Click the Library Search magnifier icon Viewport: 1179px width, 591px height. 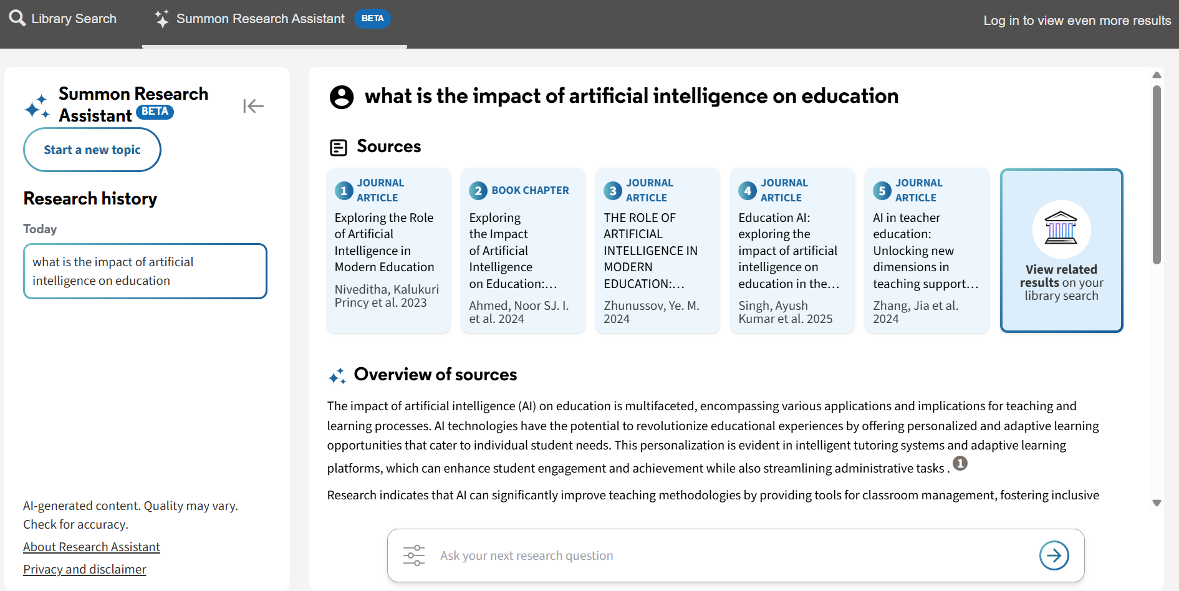(17, 18)
